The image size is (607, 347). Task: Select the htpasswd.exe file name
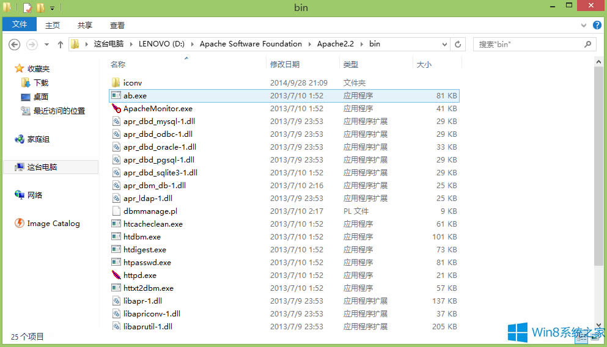[147, 262]
